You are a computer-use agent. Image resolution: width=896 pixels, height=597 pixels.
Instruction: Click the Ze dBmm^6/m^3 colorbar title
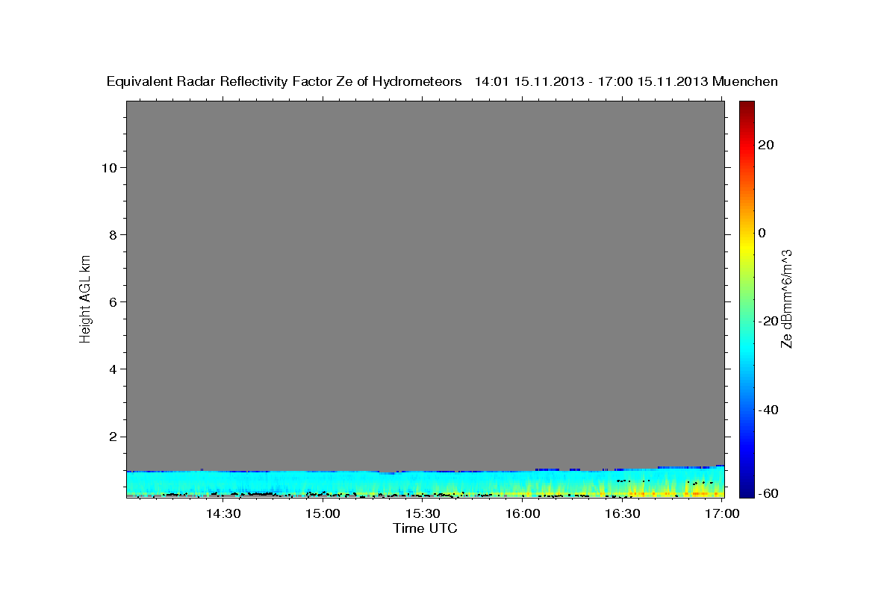pyautogui.click(x=786, y=298)
